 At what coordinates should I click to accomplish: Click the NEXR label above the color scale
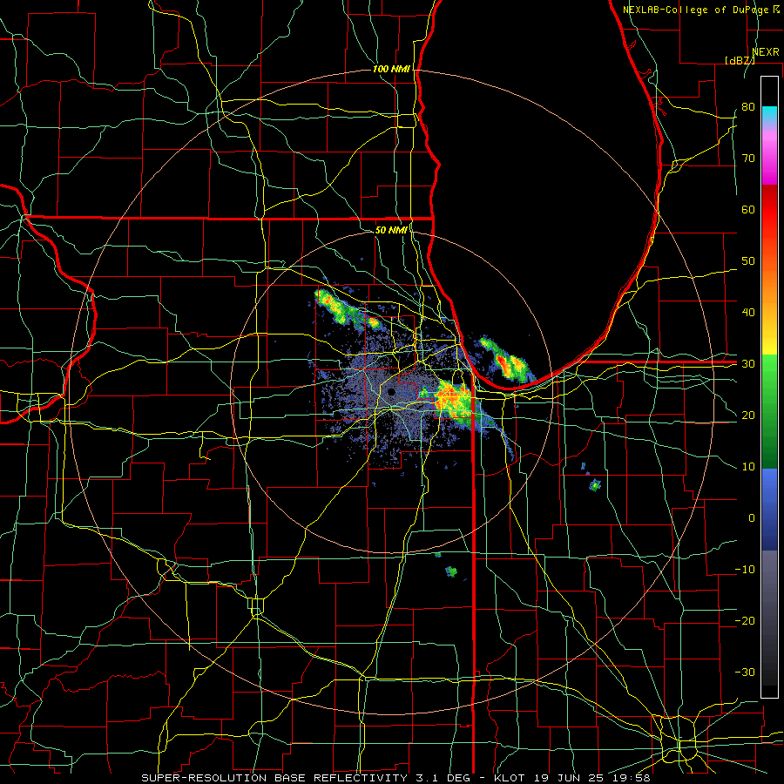(x=765, y=51)
